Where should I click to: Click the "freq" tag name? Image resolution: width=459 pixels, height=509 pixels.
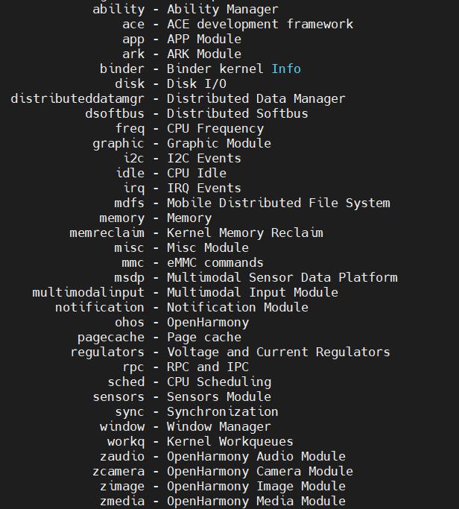130,128
